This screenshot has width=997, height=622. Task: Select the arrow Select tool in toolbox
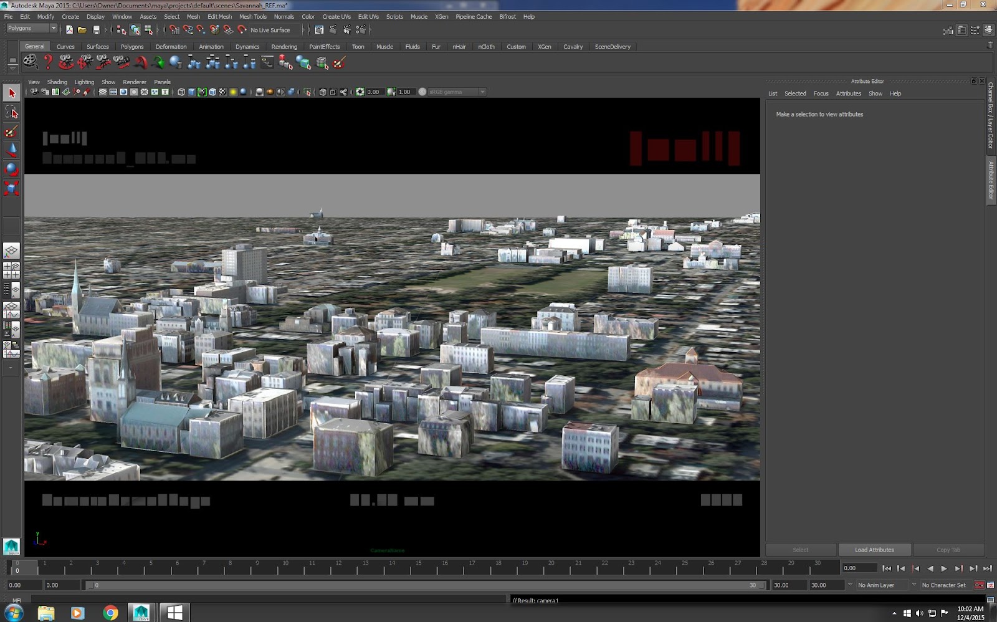11,93
